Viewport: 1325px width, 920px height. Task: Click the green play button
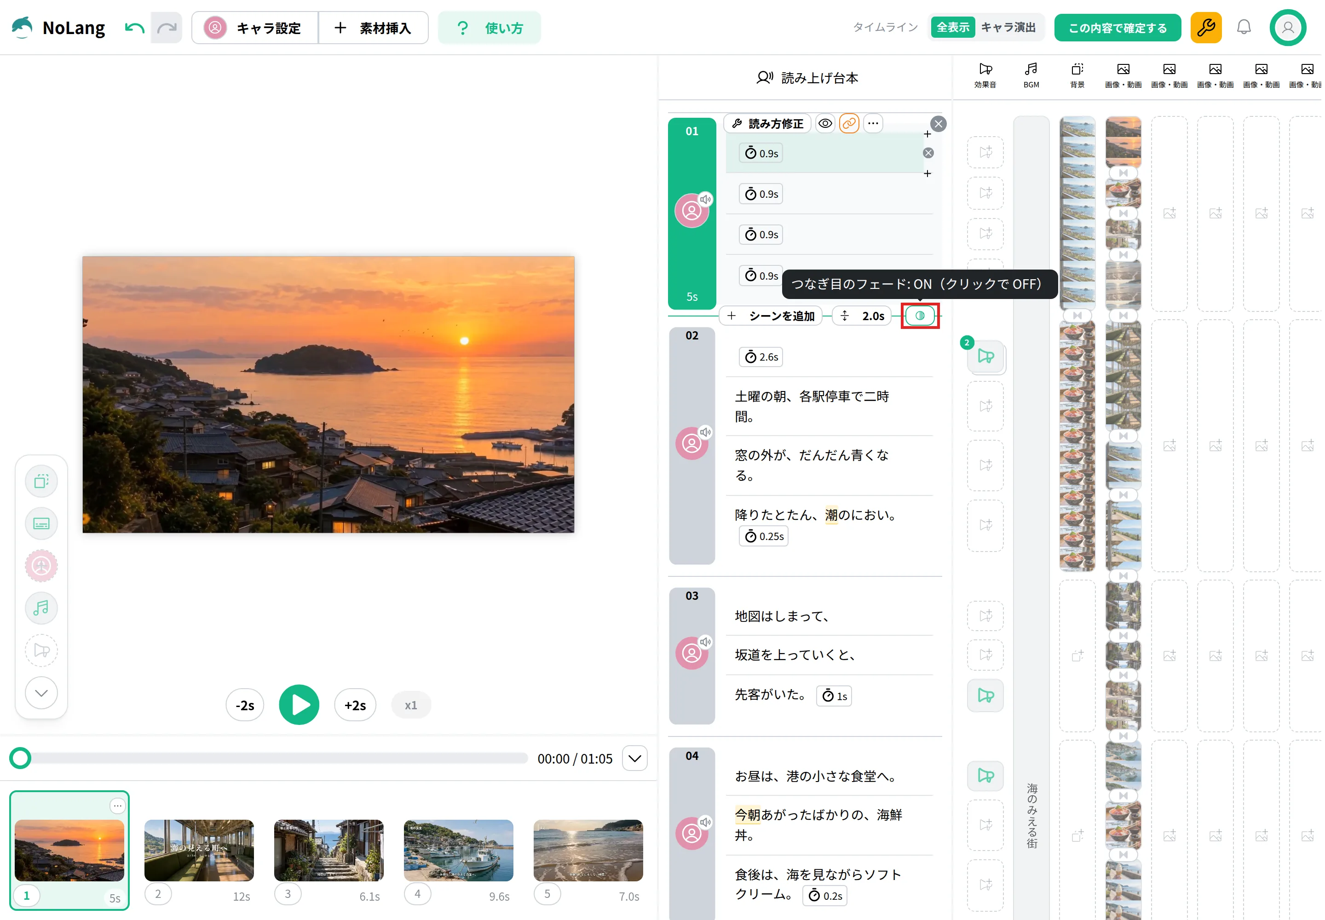pos(299,705)
